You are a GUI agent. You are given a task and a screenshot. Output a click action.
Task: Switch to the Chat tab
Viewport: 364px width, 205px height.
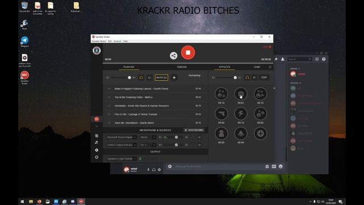257,67
